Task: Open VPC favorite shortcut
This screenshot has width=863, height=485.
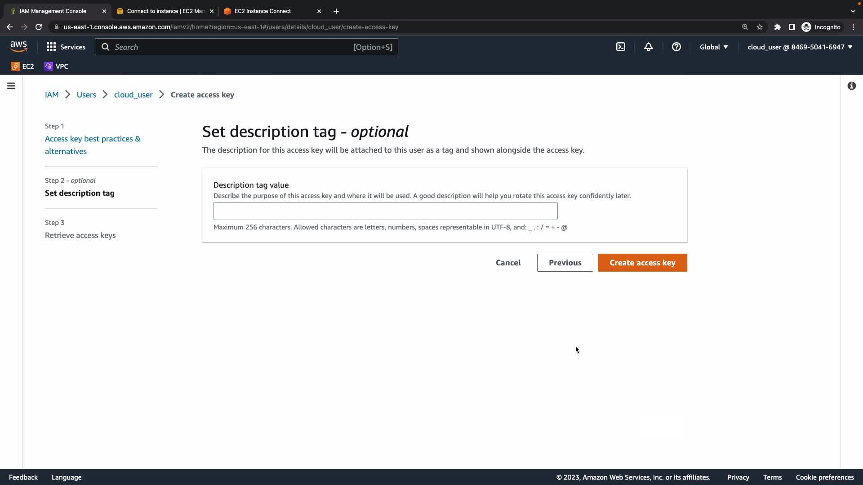Action: [56, 66]
